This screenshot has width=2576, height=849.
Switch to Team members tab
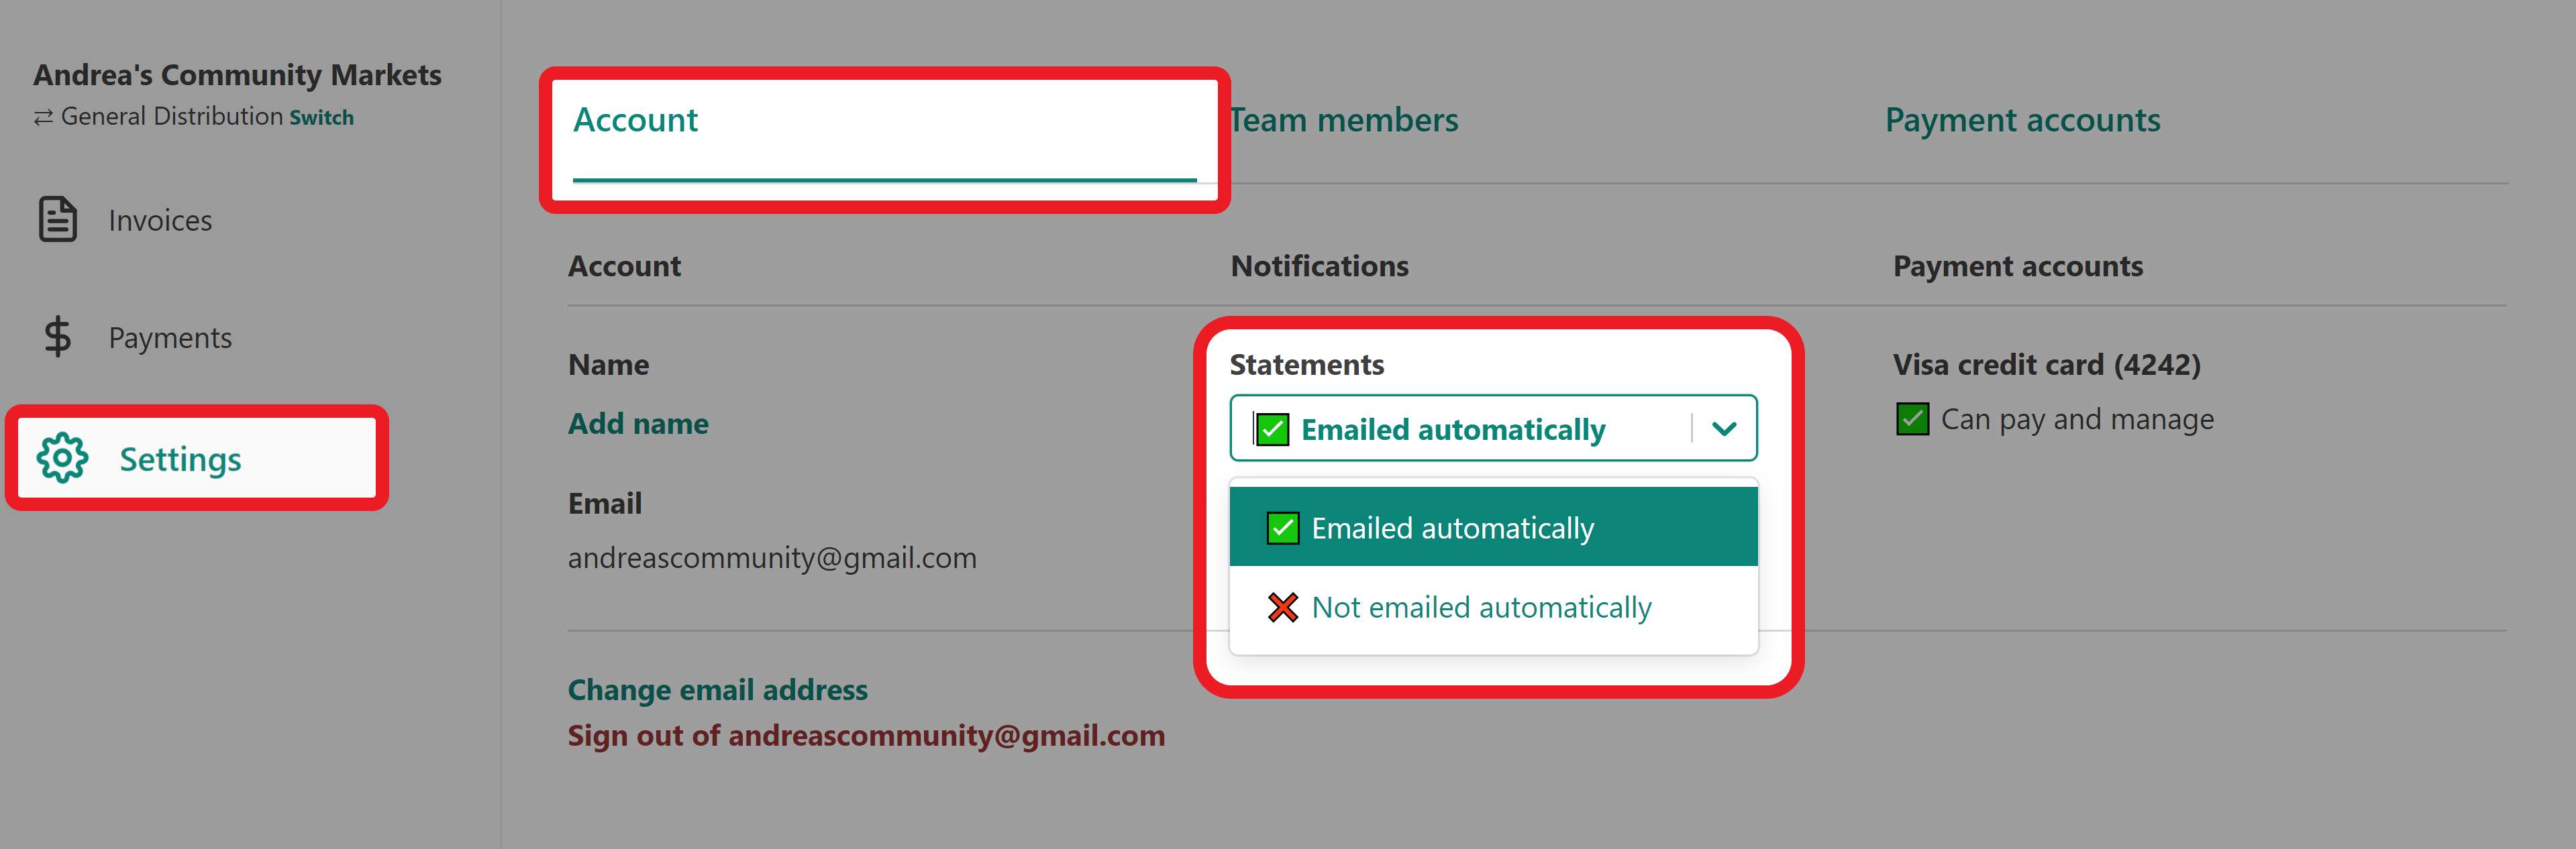tap(1343, 120)
